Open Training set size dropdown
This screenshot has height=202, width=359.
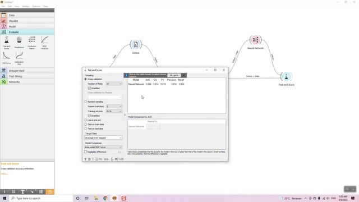[114, 111]
